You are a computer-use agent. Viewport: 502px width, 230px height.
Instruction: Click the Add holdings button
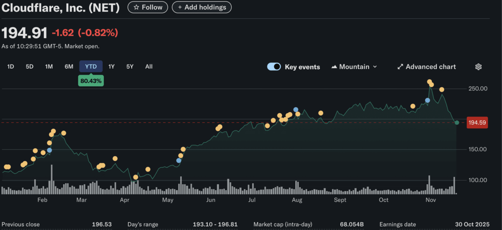pyautogui.click(x=202, y=7)
